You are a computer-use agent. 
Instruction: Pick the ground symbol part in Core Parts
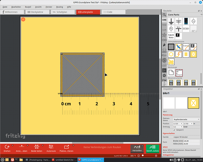coord(171,21)
